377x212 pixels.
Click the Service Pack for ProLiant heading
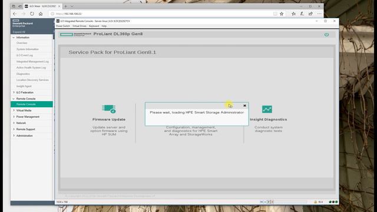113,52
